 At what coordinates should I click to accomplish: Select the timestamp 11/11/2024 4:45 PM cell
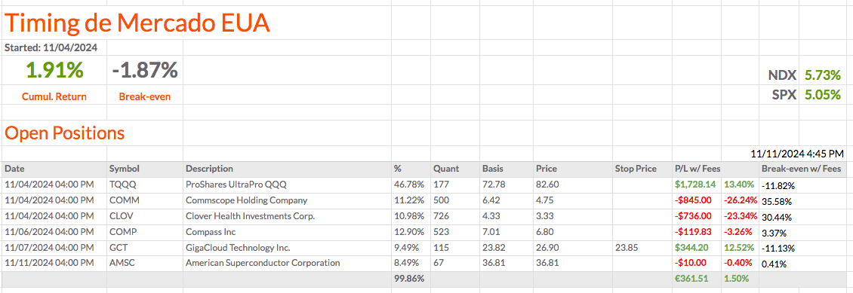797,154
